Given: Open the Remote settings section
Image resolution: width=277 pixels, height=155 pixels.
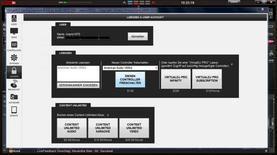Looking at the screenshot, I should 14,111.
